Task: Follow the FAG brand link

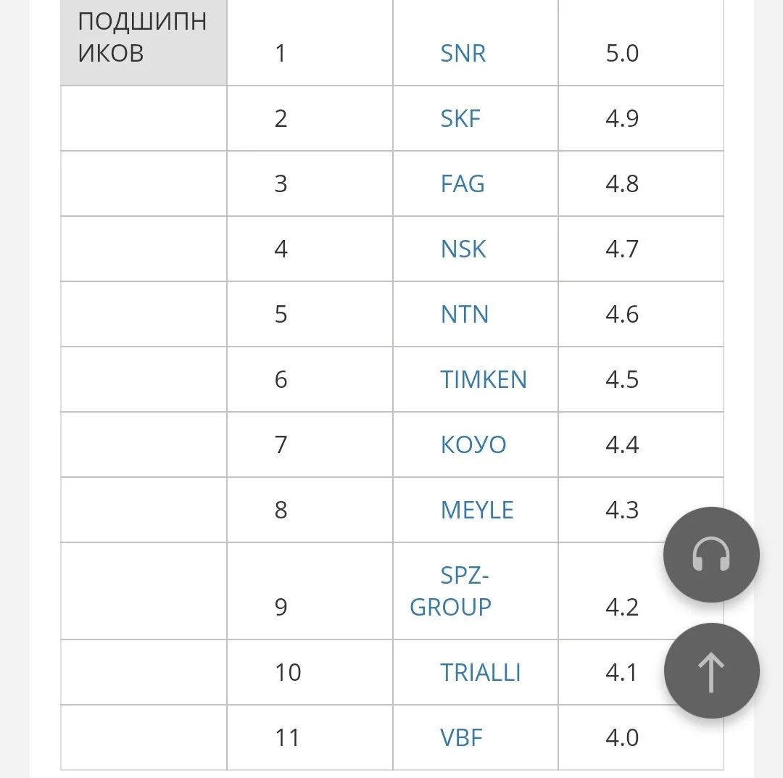Action: tap(463, 183)
